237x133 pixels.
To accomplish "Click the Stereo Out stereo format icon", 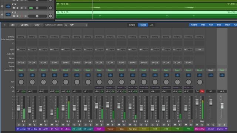I will click(x=200, y=50).
